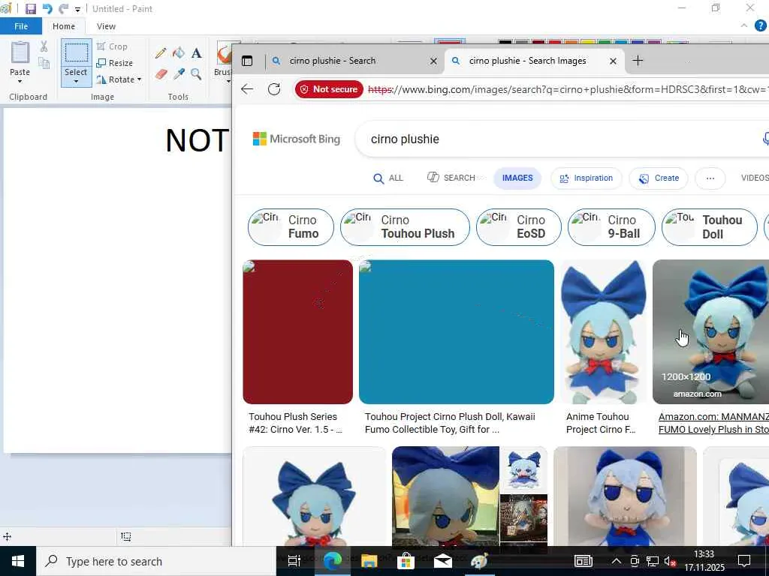This screenshot has width=769, height=576.
Task: Select the Magnifier tool in Paint
Action: pos(197,74)
